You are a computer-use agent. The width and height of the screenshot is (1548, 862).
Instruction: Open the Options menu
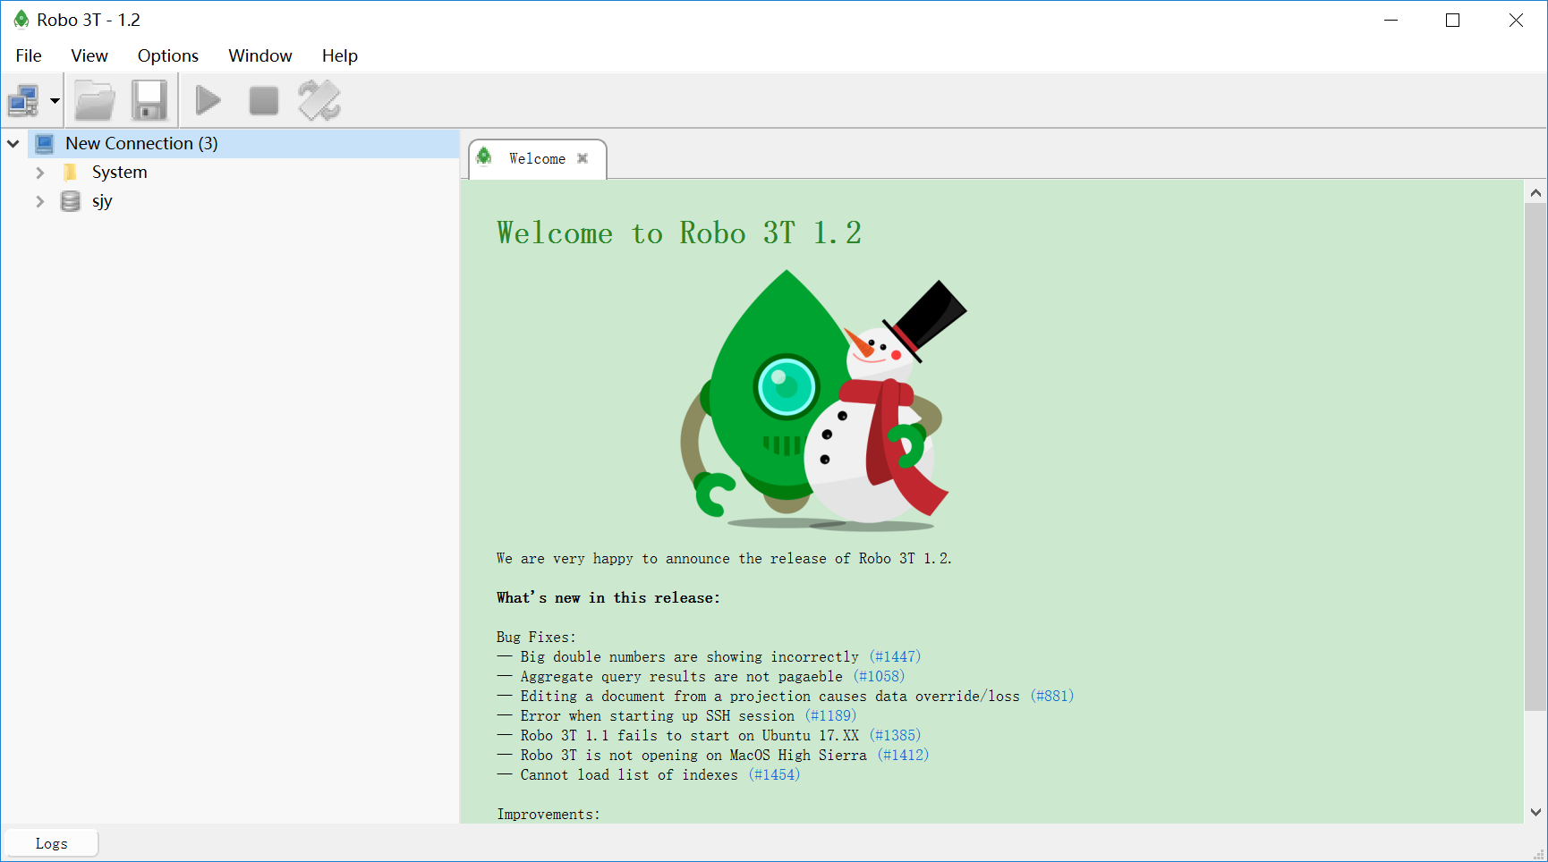click(168, 55)
